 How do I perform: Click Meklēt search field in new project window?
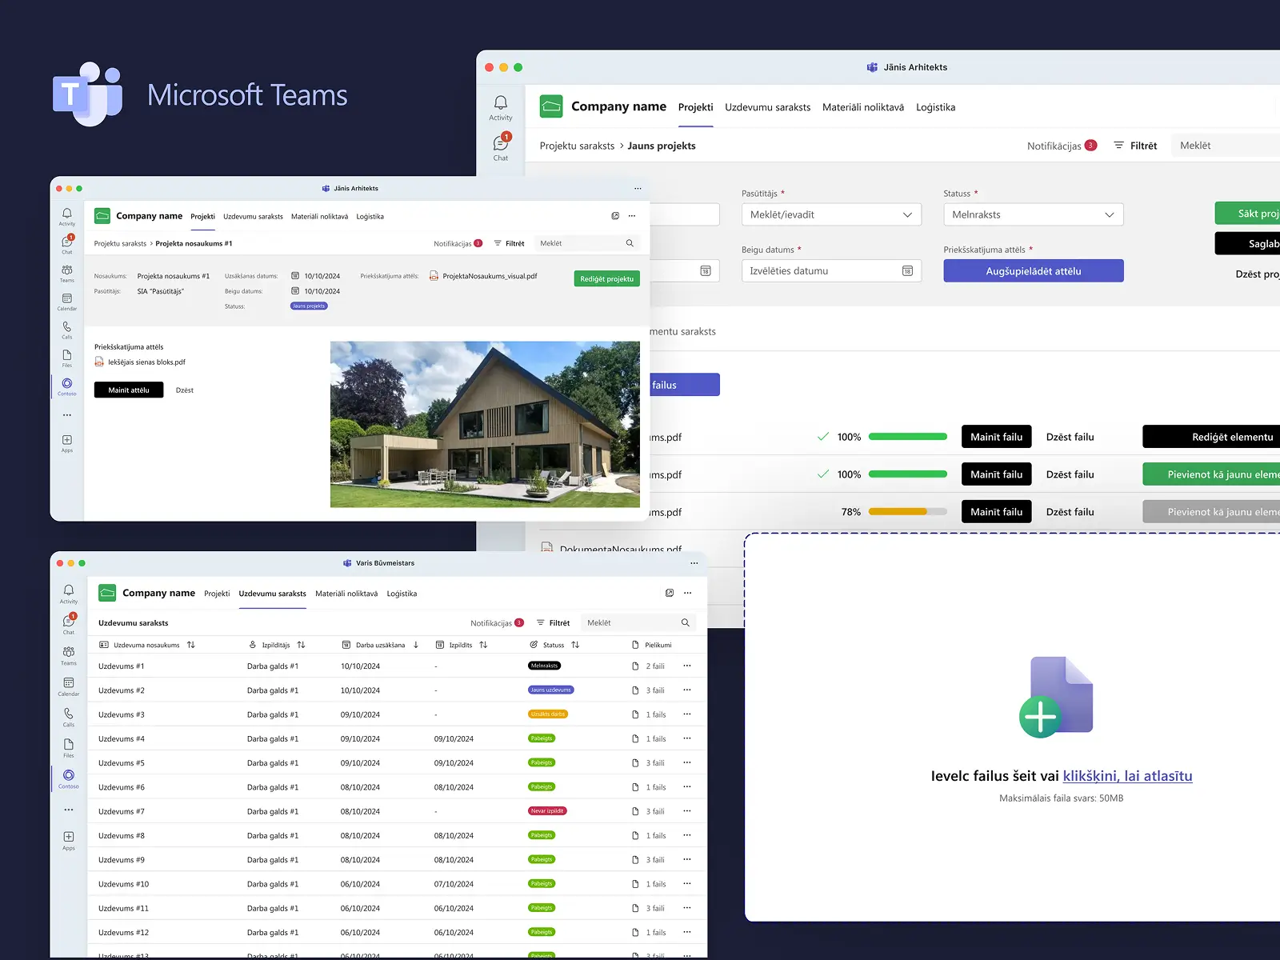1226,146
